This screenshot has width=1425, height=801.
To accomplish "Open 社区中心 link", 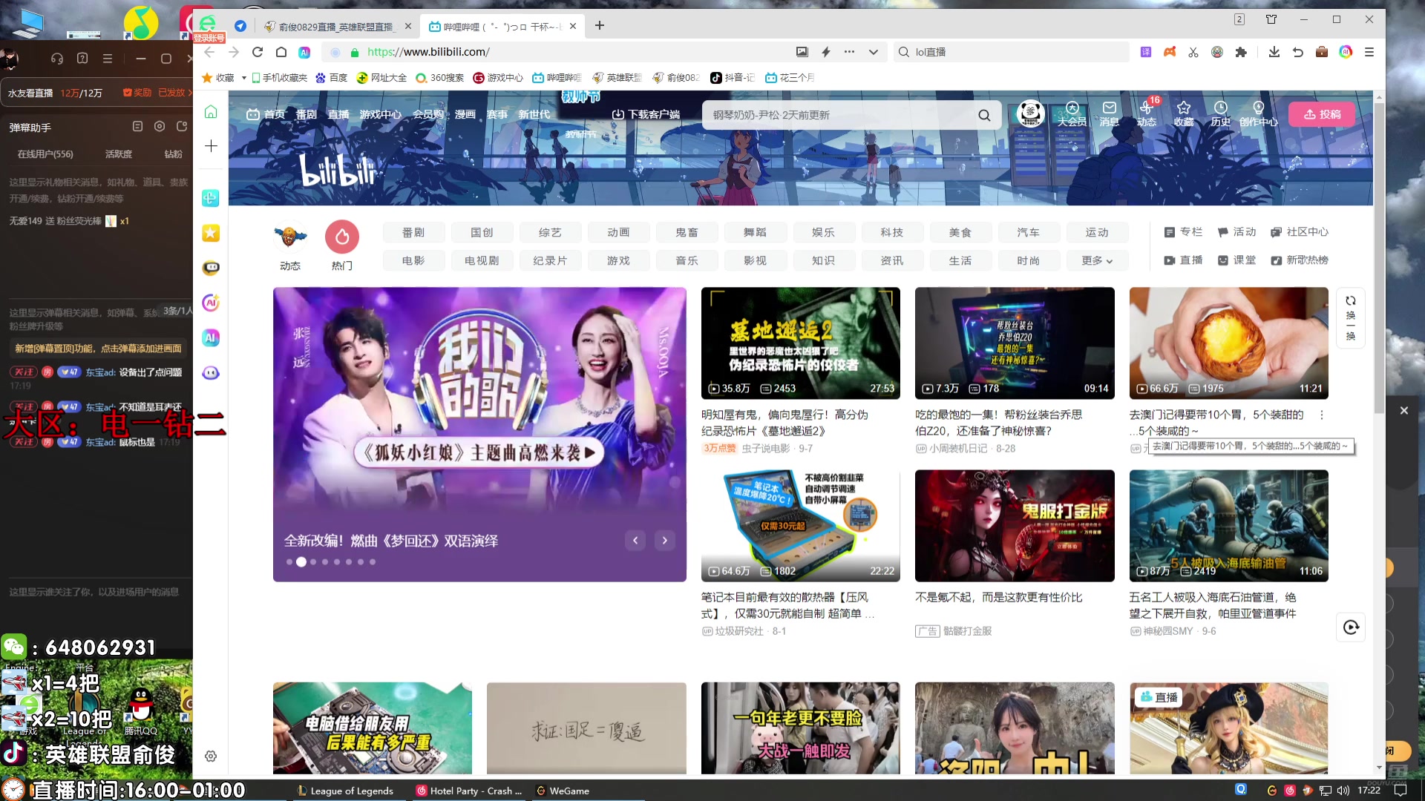I will coord(1300,232).
